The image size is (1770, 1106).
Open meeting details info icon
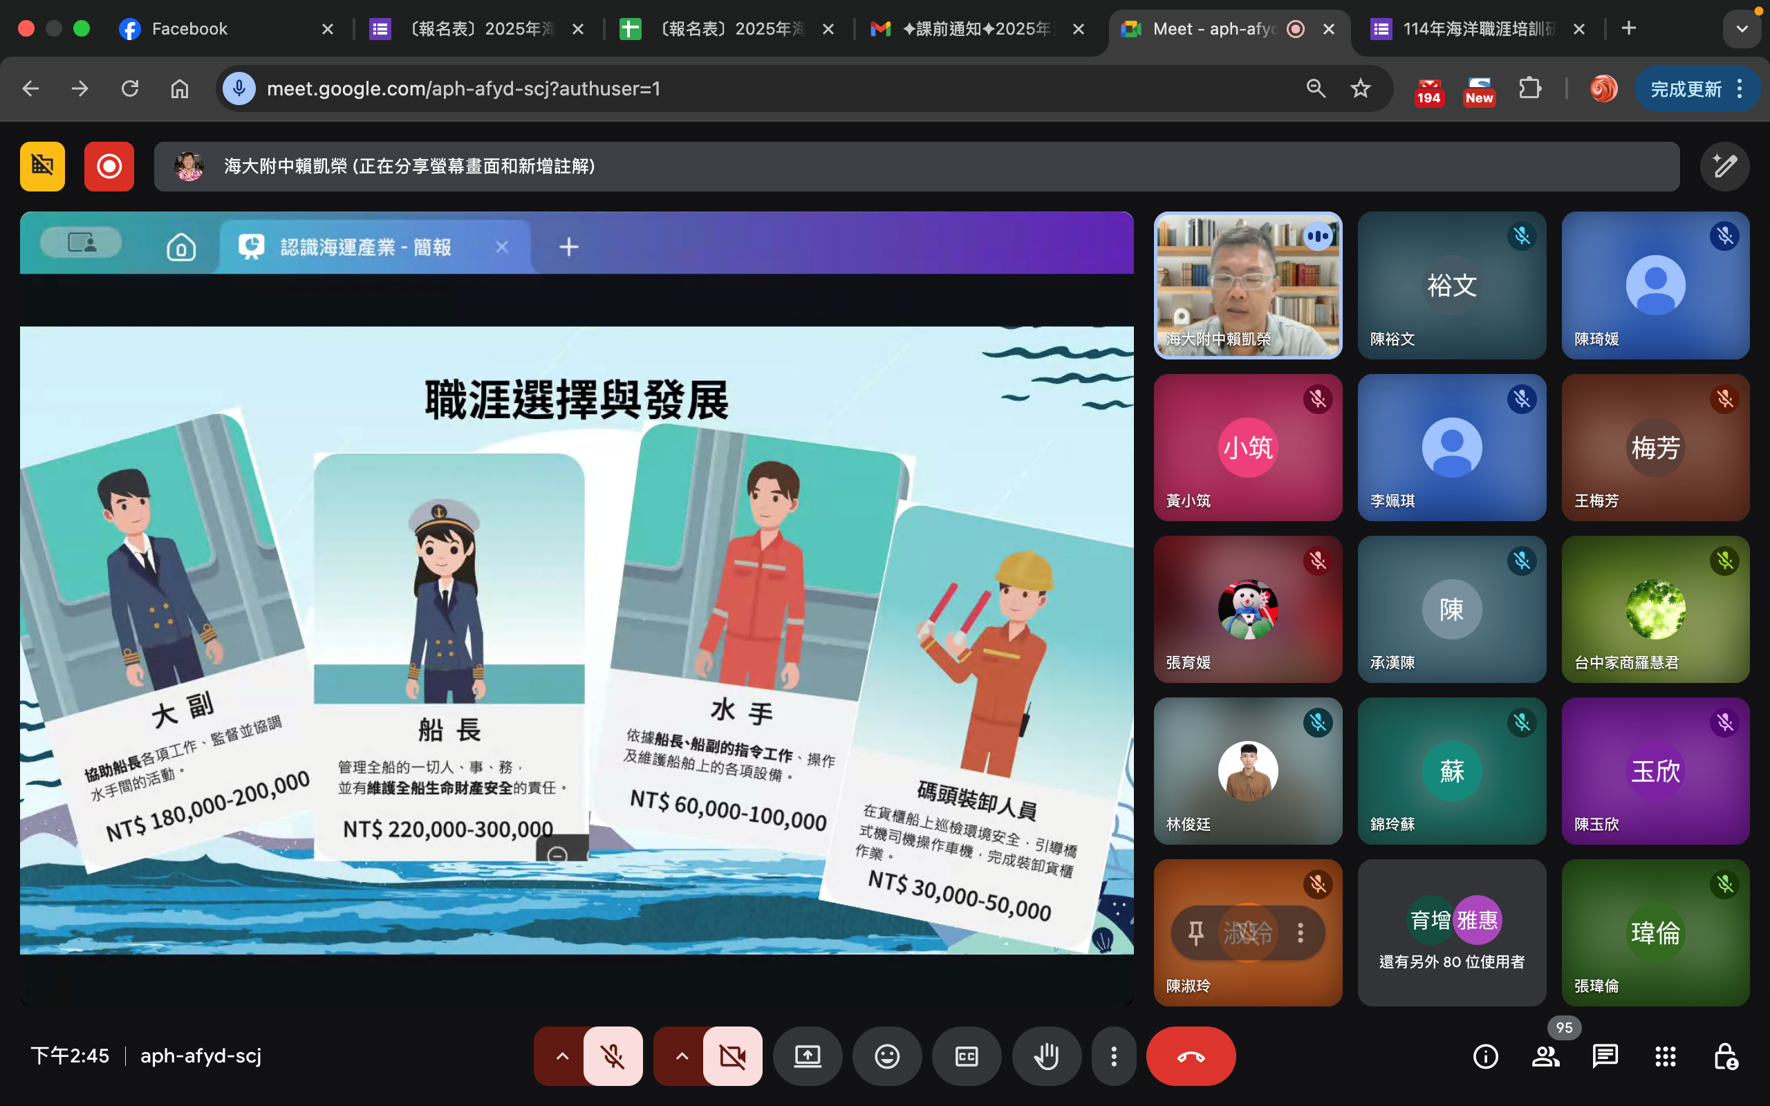click(1485, 1056)
